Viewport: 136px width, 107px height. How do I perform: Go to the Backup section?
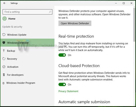point(28,51)
